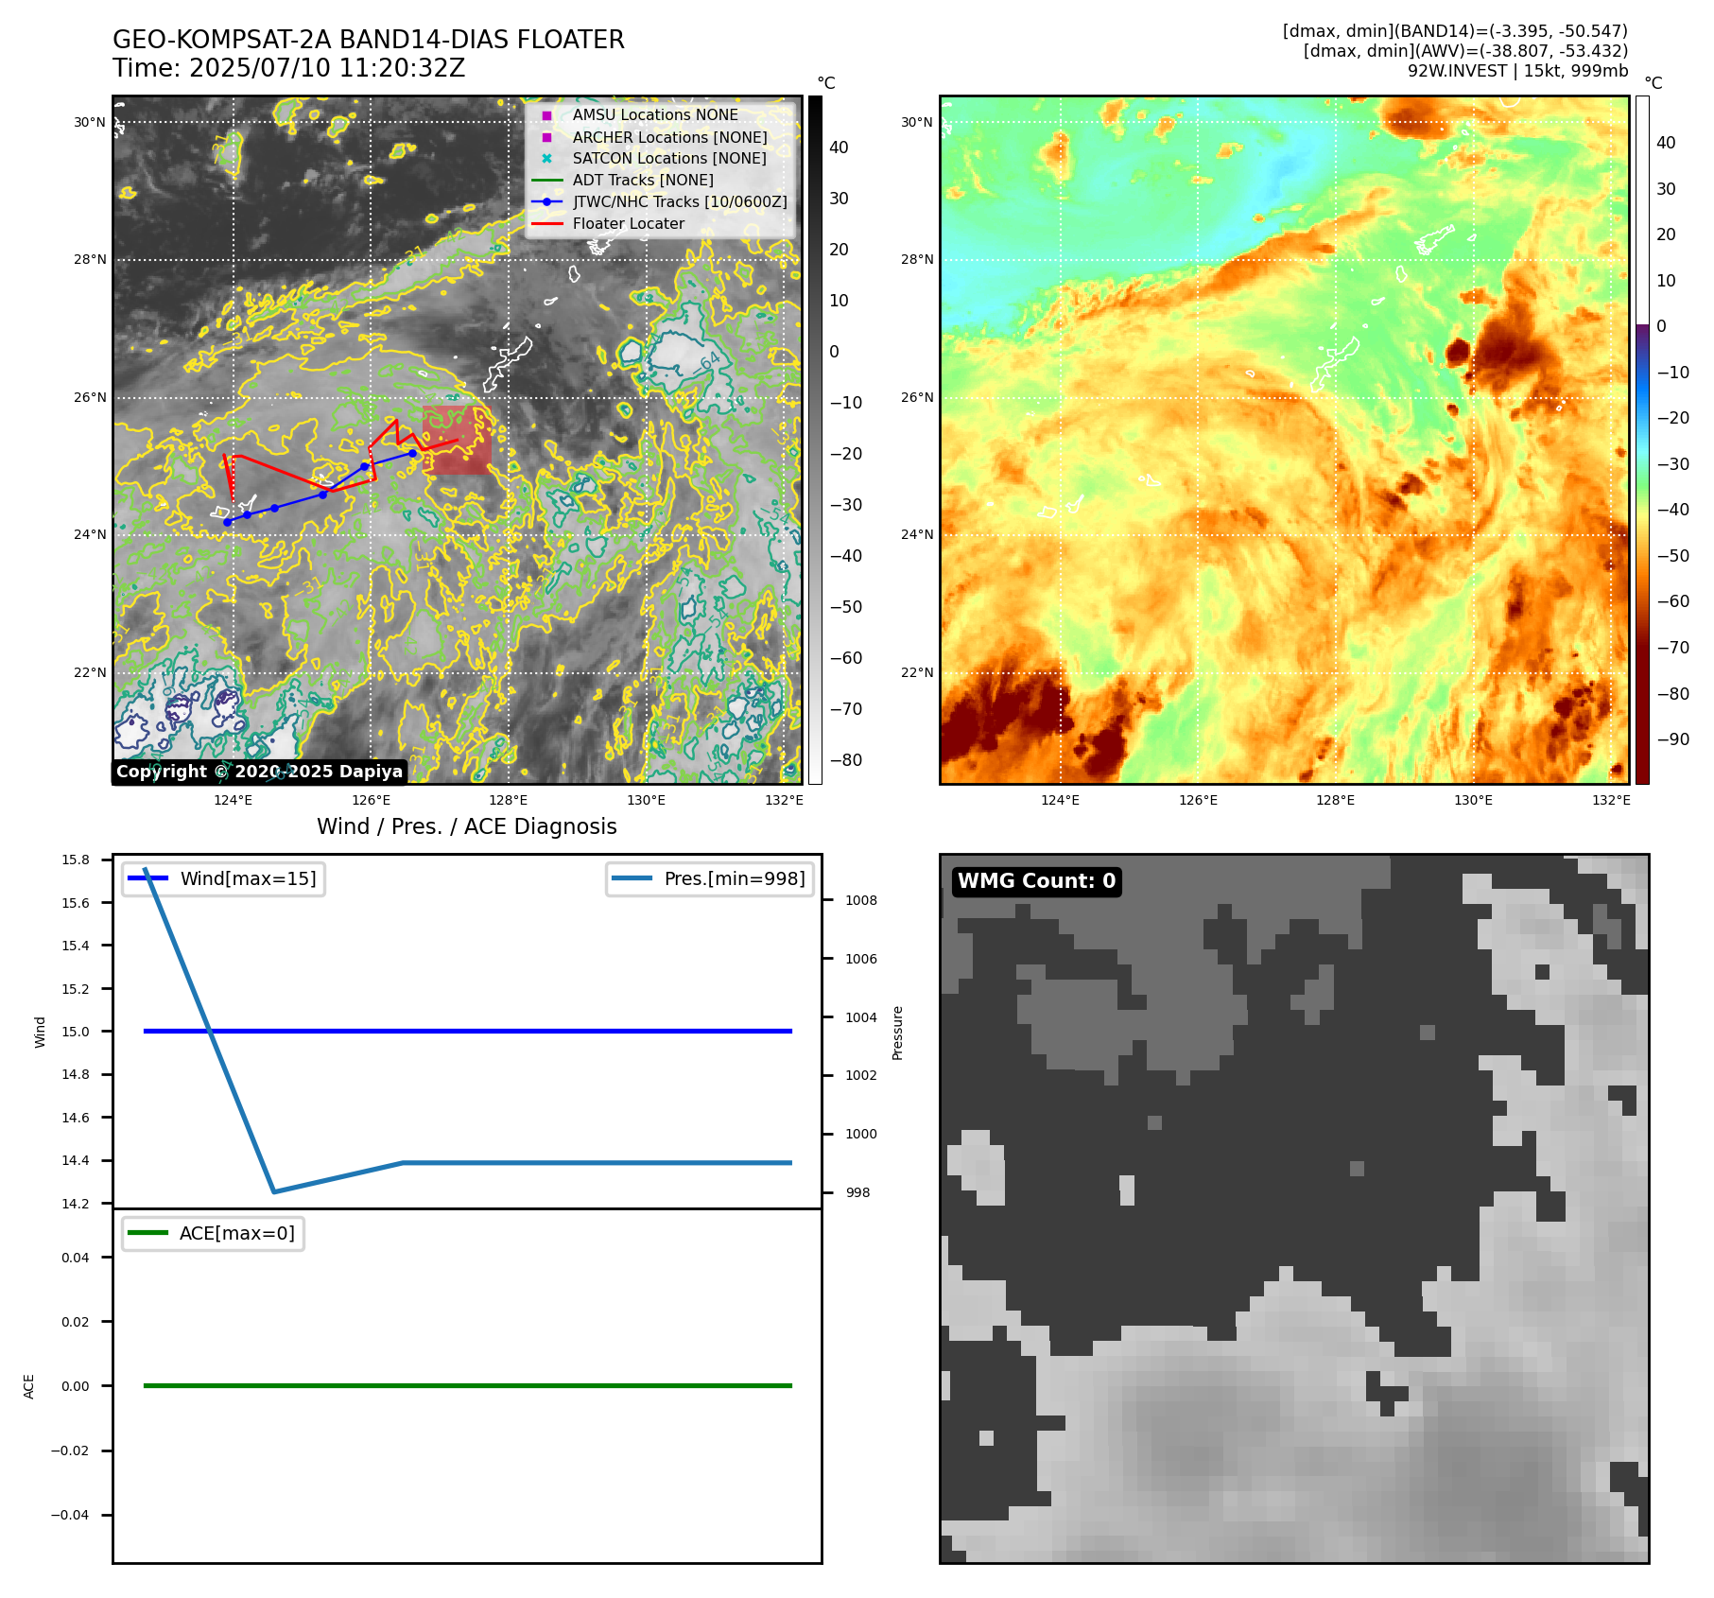This screenshot has width=1714, height=1598.
Task: Click the ACE[max=0] legend entry
Action: [x=213, y=1233]
